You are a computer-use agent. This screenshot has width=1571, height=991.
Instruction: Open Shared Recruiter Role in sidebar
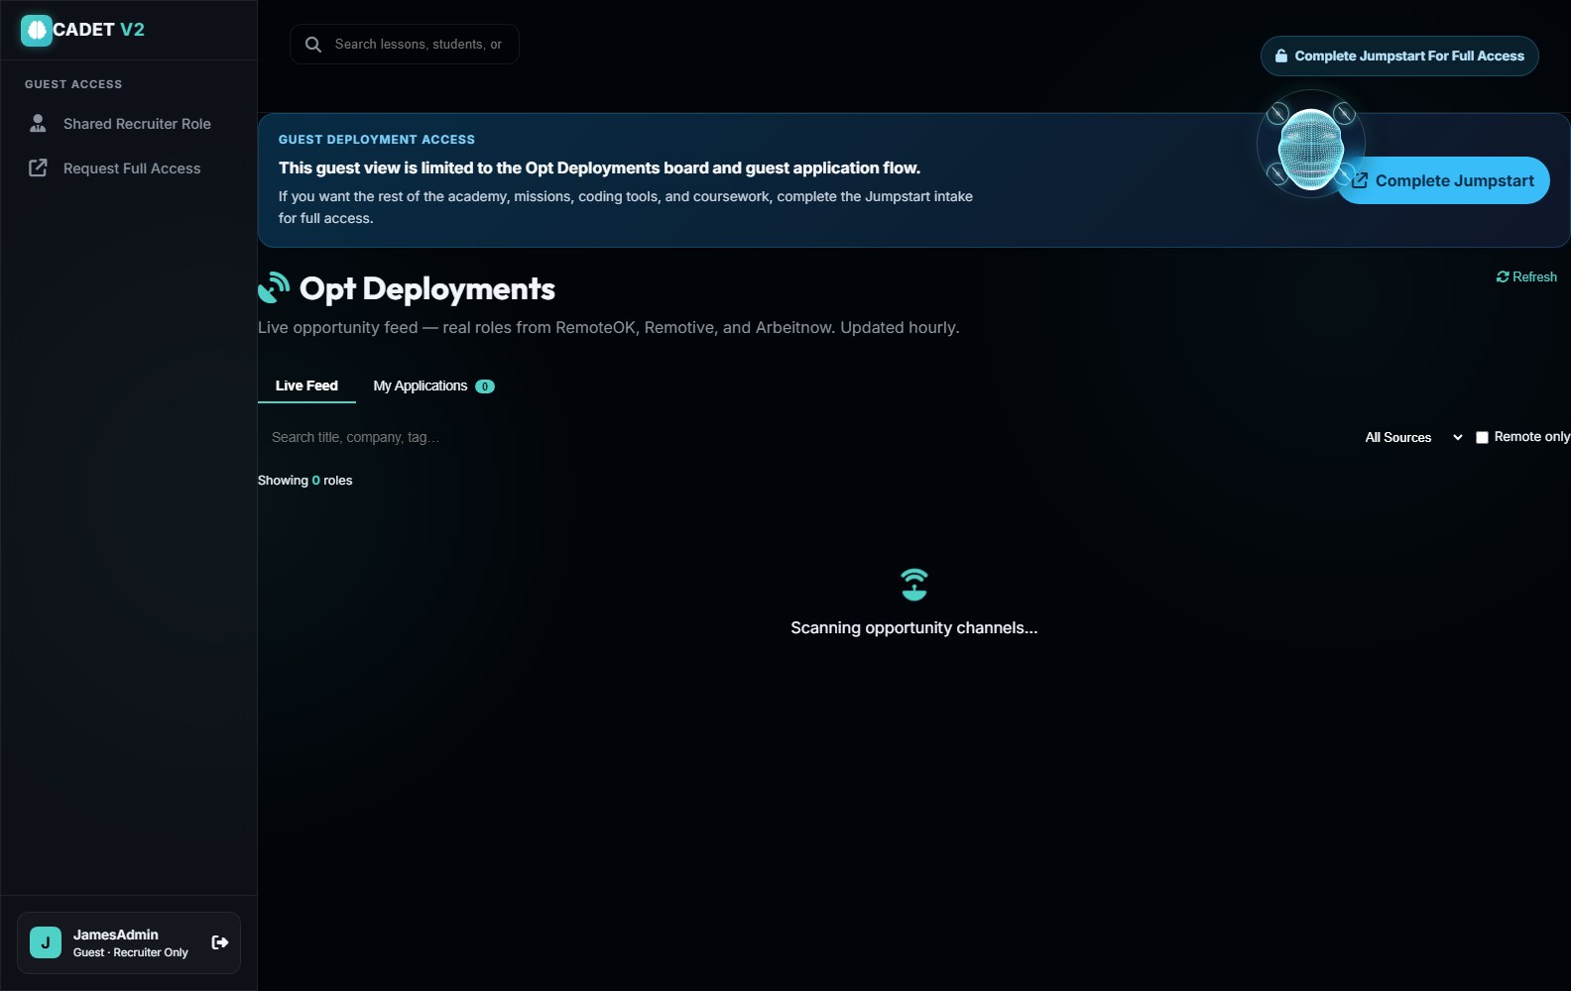coord(129,124)
